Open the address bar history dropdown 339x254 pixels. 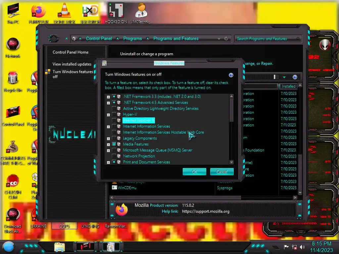(219, 38)
